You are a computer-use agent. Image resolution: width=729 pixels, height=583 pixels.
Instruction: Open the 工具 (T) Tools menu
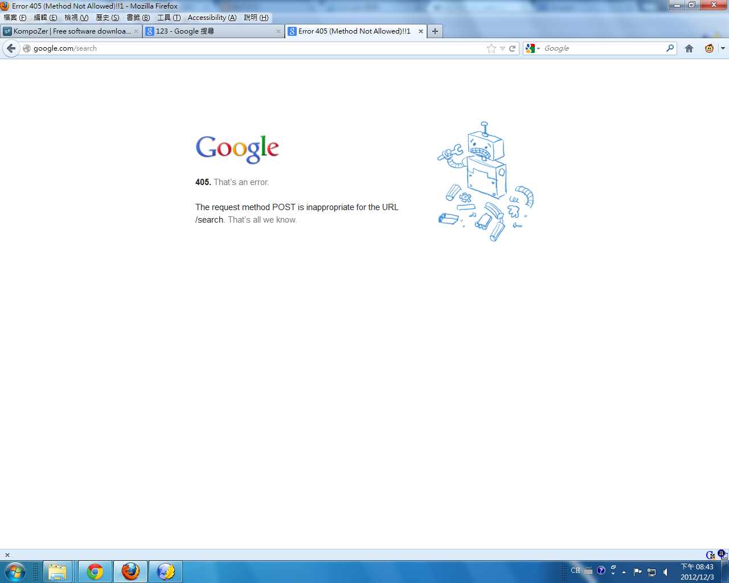169,18
